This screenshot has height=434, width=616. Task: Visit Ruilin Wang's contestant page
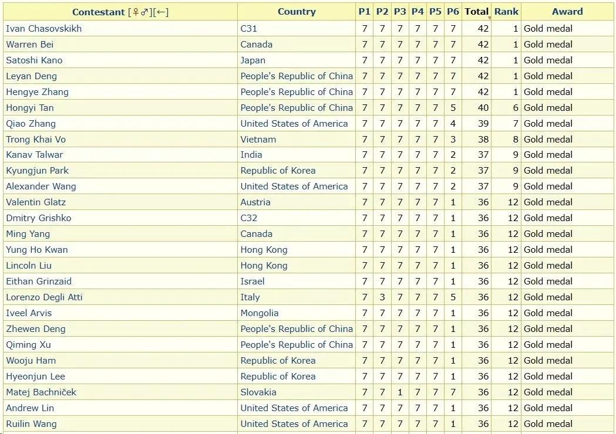(32, 424)
